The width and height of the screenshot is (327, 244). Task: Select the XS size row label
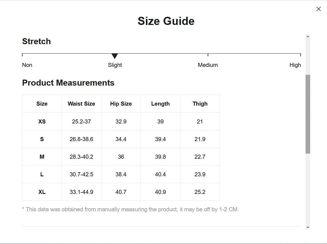(42, 122)
